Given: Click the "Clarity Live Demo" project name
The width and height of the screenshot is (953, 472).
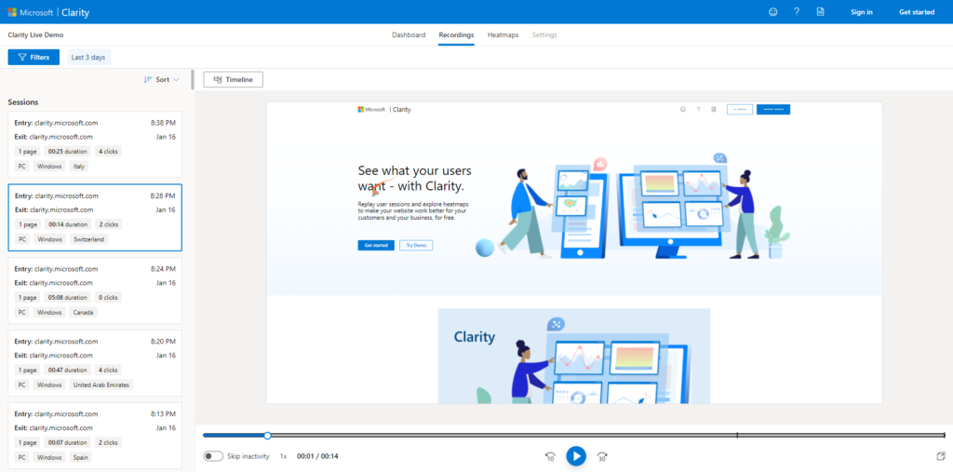Looking at the screenshot, I should click(x=35, y=34).
